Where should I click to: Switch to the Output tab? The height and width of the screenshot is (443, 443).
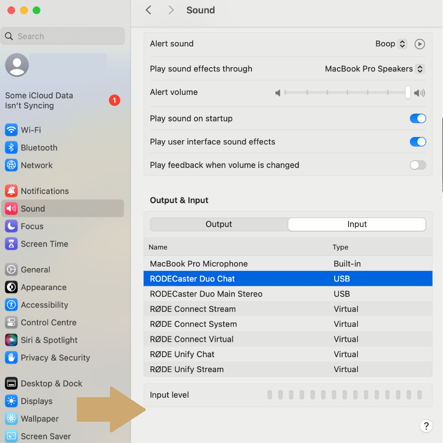click(219, 224)
